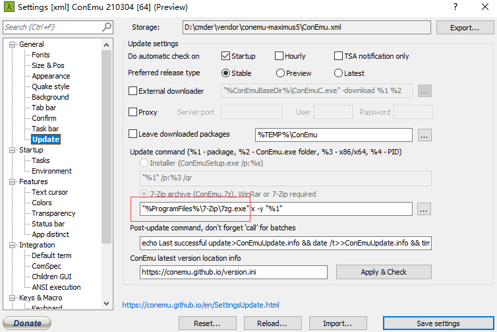This screenshot has height=332, width=497.
Task: Open the SettingsUpdate.html help link
Action: click(x=200, y=305)
